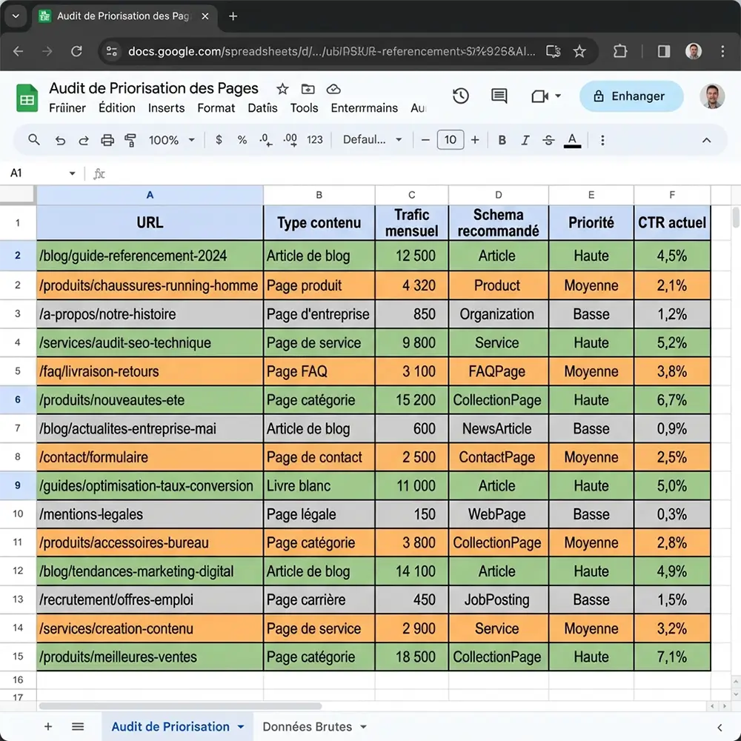
Task: Open the font family dropdown
Action: click(x=370, y=140)
